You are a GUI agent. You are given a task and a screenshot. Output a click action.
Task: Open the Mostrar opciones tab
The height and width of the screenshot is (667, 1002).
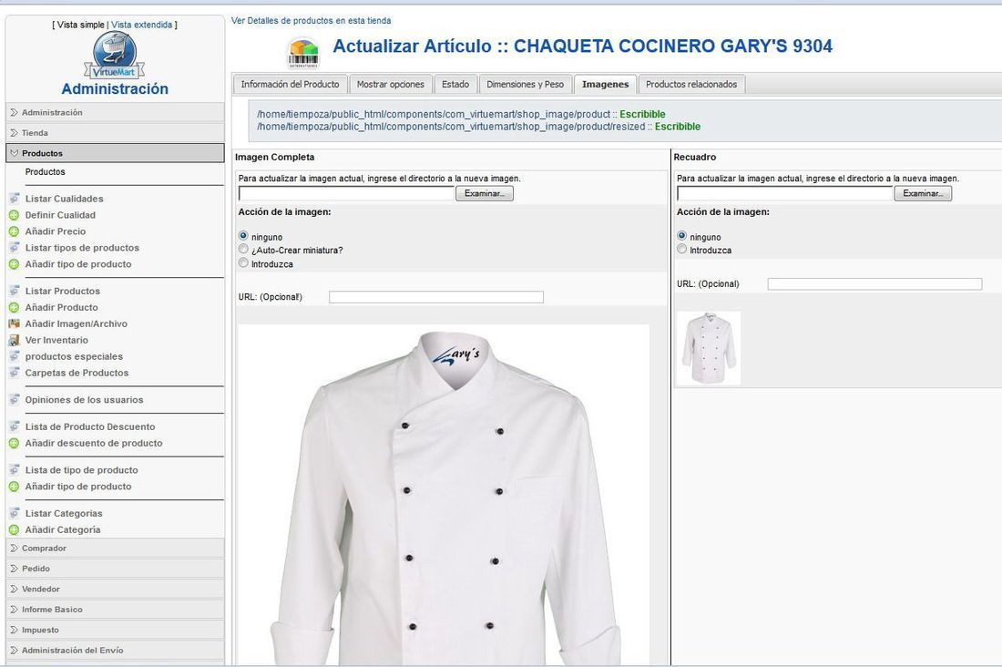(391, 85)
